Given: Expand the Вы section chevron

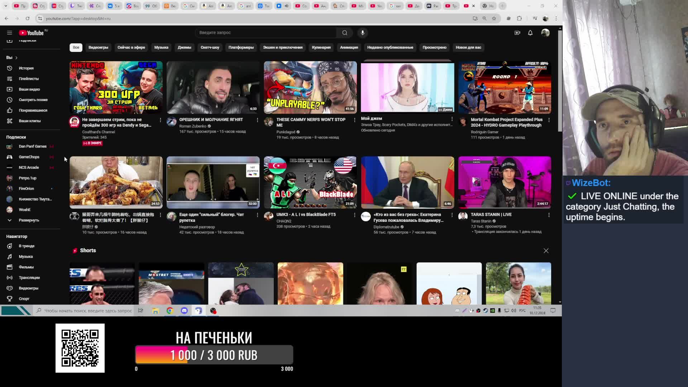Looking at the screenshot, I should (16, 58).
